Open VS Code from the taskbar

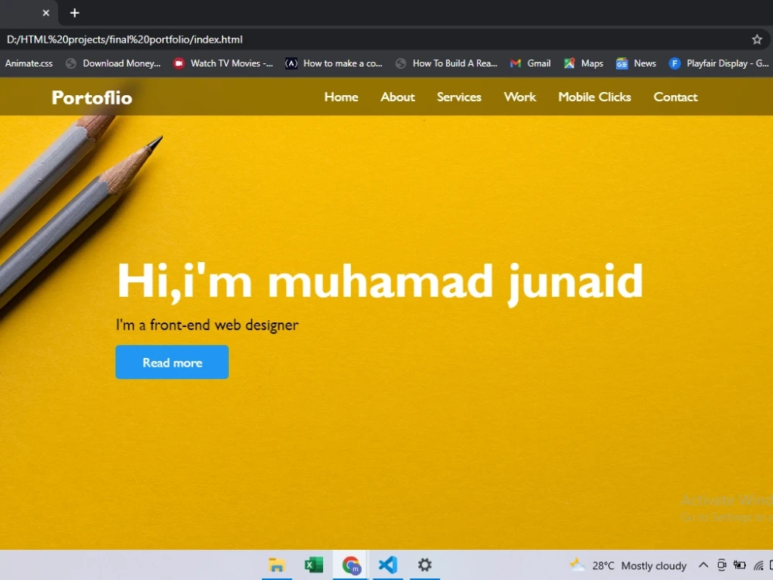[x=387, y=565]
